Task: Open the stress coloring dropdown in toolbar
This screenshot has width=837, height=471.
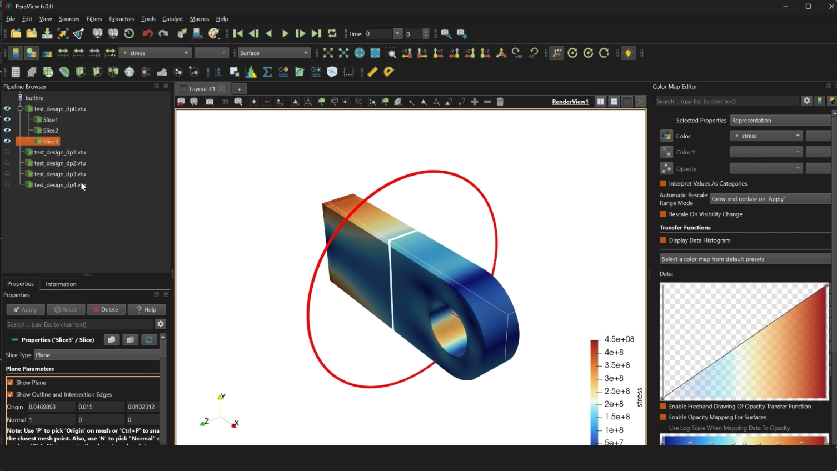Action: tap(156, 53)
